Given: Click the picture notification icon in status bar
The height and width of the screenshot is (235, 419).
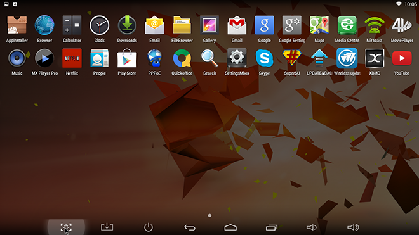Looking at the screenshot, I should tap(6, 4).
